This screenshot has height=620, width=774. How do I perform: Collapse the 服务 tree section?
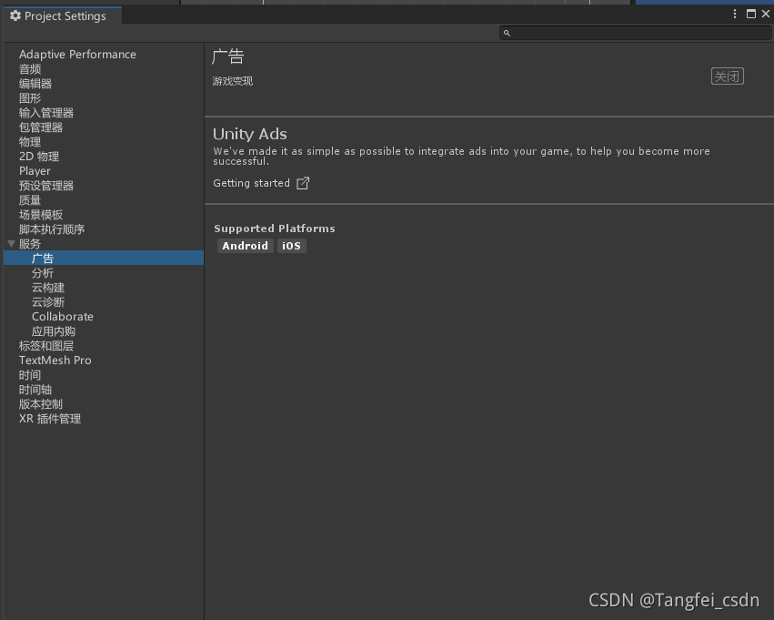tap(11, 244)
